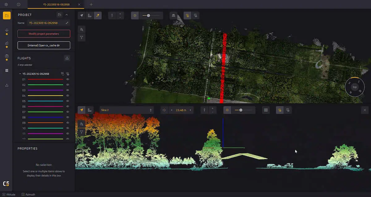Hide flight strip 01
Image resolution: width=371 pixels, height=197 pixels.
(x=67, y=79)
